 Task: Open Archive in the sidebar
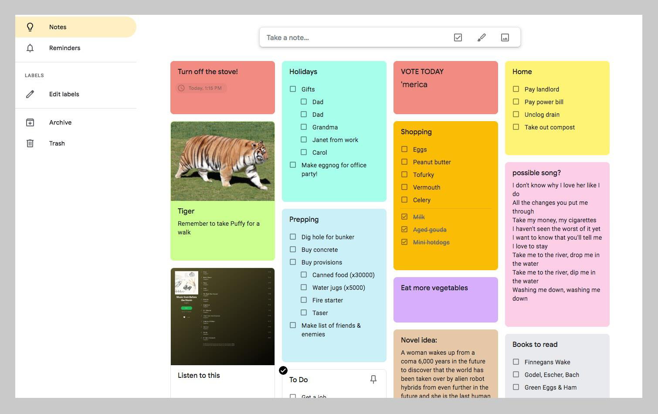pos(60,122)
